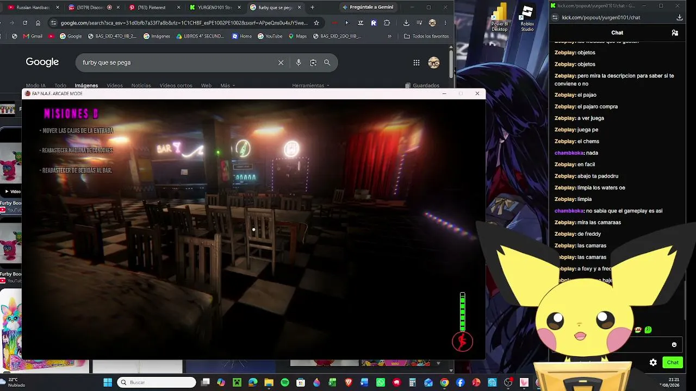Open the Gmail bookmark
The height and width of the screenshot is (391, 696).
pos(32,36)
